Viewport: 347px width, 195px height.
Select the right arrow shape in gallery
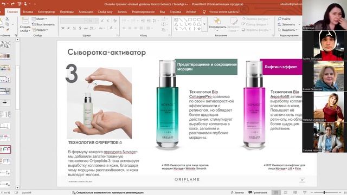tap(190, 24)
